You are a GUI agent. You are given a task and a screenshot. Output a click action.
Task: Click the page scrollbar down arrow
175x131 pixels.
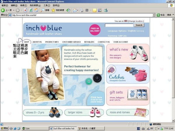(x=173, y=121)
